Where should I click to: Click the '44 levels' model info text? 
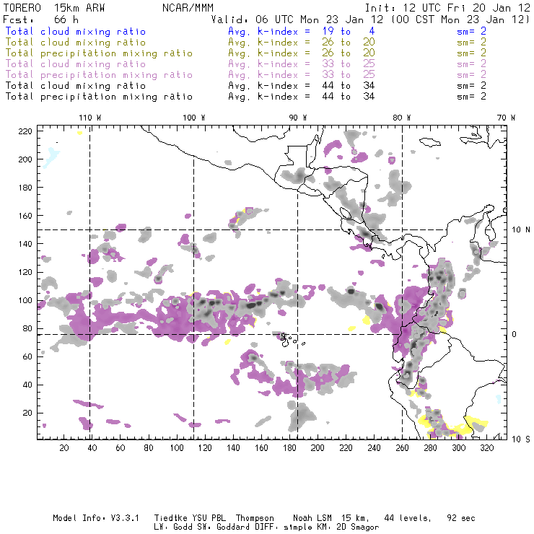click(x=408, y=519)
